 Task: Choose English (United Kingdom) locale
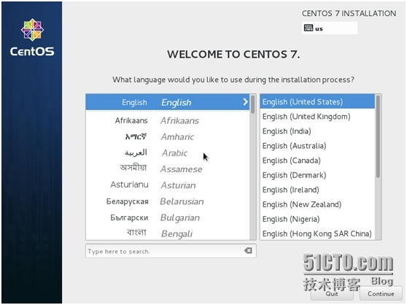(317, 116)
